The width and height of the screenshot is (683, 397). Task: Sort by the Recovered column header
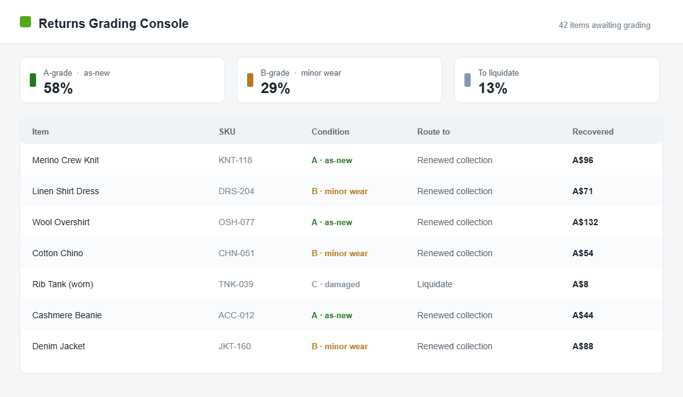tap(593, 132)
